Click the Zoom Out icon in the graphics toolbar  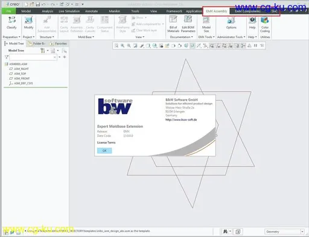[x=129, y=46]
